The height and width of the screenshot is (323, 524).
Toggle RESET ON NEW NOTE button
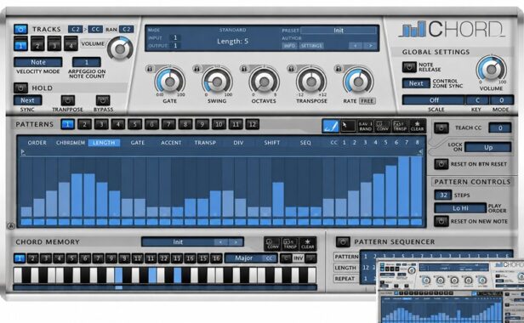441,221
